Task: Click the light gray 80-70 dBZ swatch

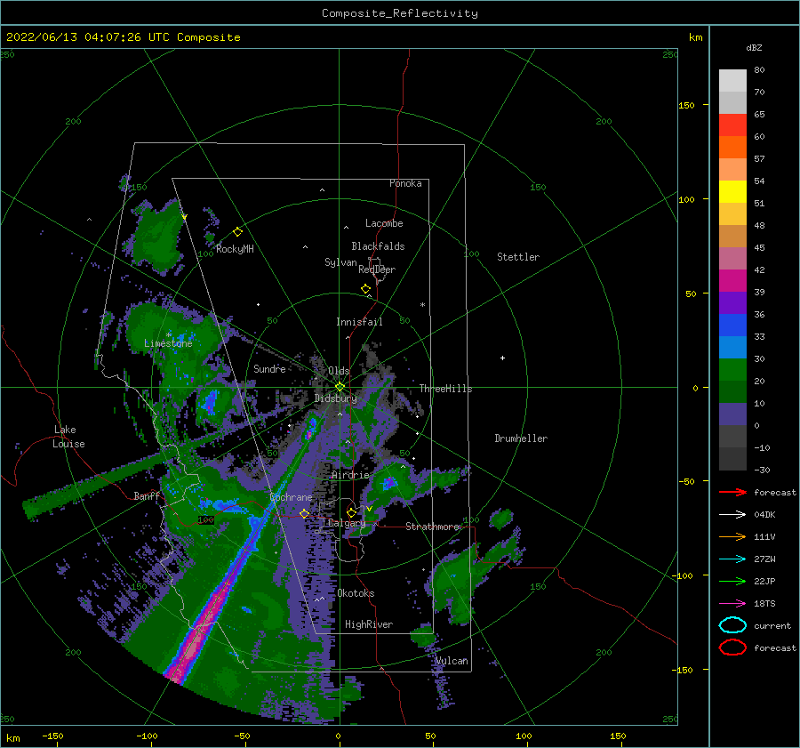Action: 732,81
